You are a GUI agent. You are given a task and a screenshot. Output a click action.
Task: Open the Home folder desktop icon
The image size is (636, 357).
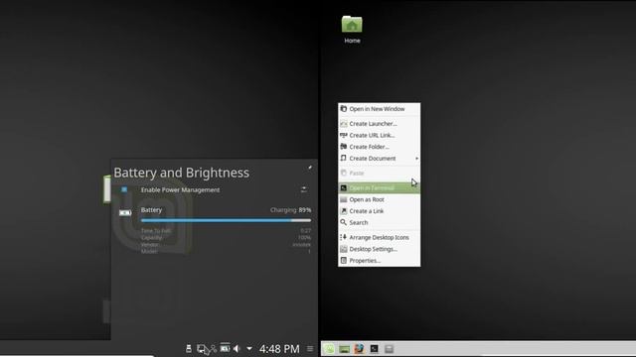[352, 29]
